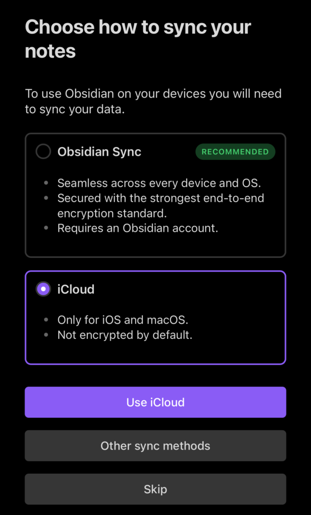Click the green Recommended badge
The image size is (311, 515).
[235, 151]
